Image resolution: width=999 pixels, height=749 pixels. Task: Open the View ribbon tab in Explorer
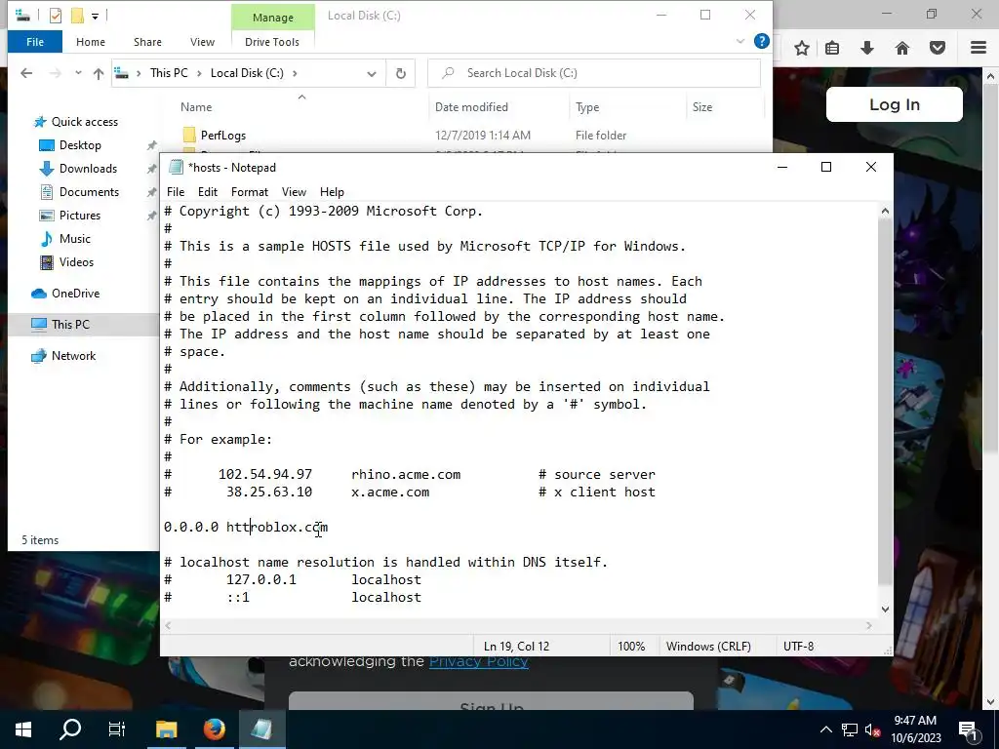(202, 42)
